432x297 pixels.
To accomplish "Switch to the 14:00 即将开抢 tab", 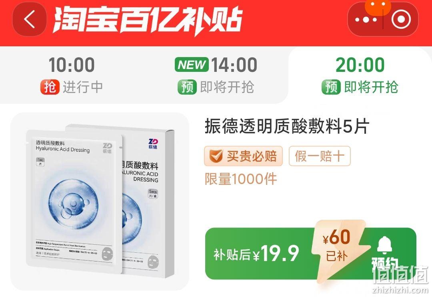I will (216, 75).
